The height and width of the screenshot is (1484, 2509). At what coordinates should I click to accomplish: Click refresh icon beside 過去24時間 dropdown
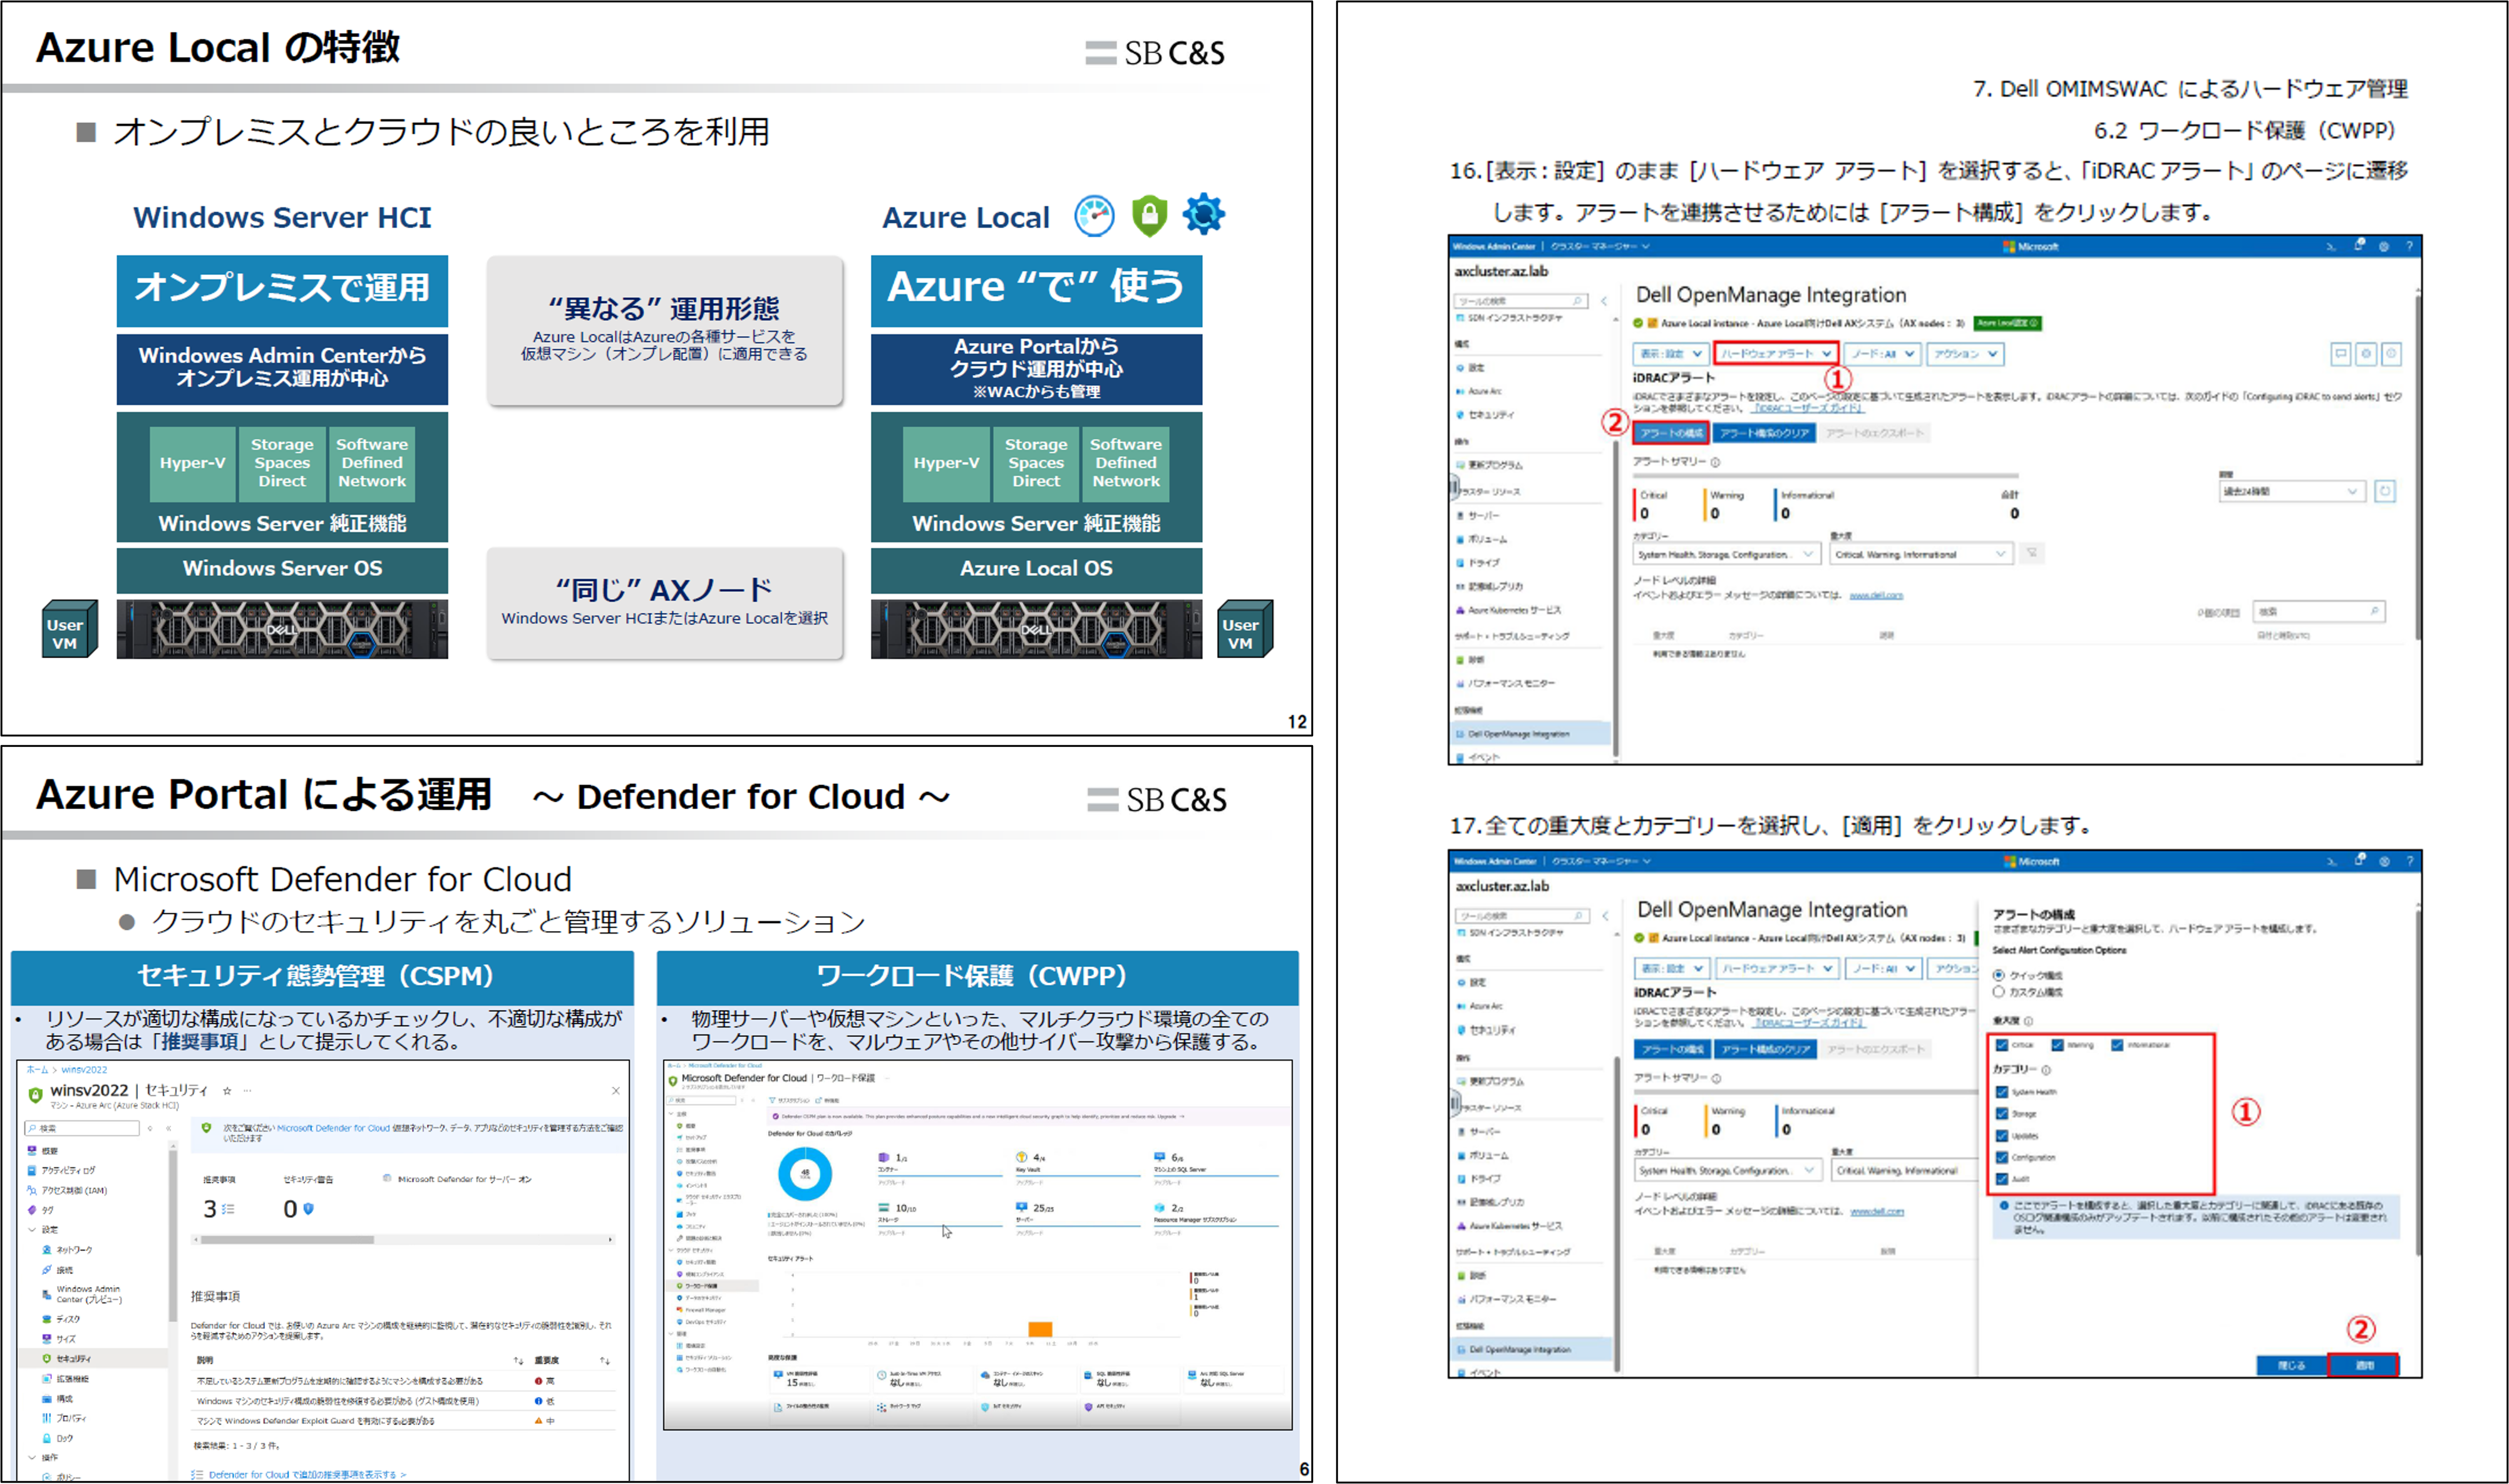[2385, 491]
